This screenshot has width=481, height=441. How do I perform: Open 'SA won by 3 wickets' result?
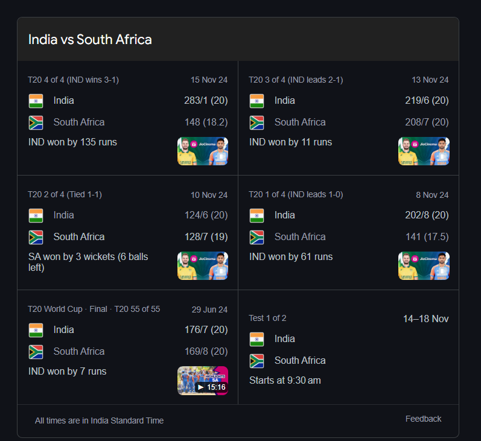[x=88, y=262]
